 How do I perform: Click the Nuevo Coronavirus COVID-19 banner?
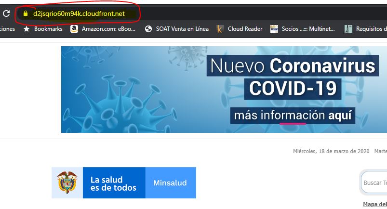point(224,90)
